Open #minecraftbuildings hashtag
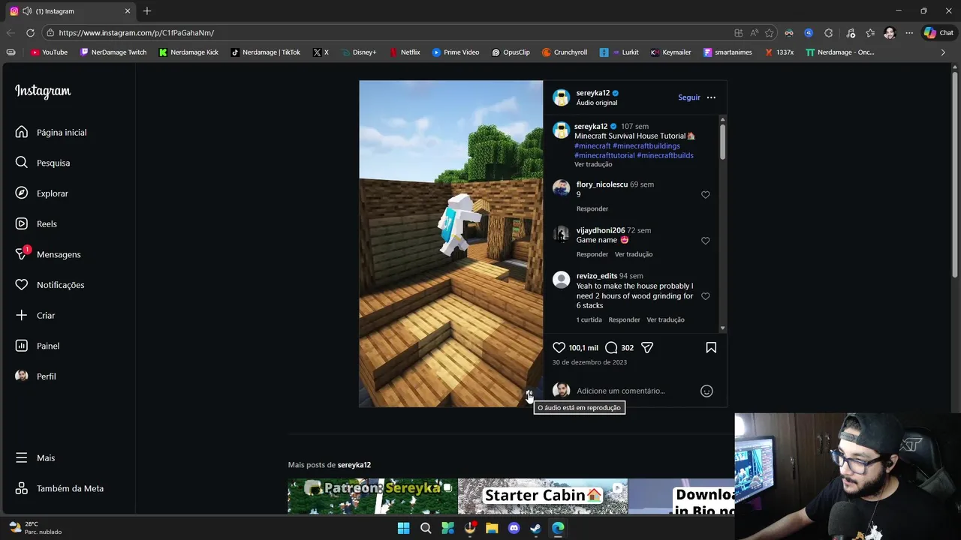The width and height of the screenshot is (961, 540). click(646, 145)
